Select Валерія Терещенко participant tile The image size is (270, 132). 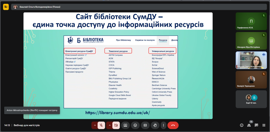[251, 80]
